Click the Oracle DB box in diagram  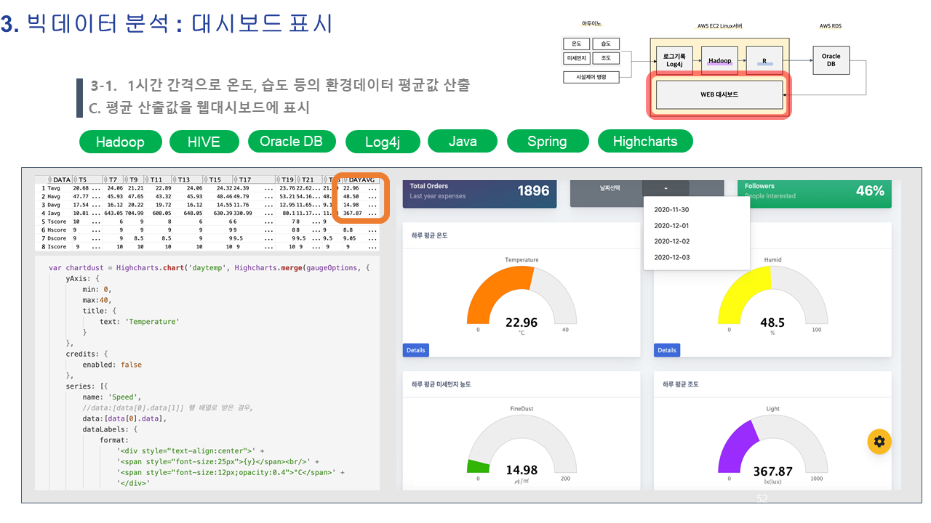click(831, 60)
